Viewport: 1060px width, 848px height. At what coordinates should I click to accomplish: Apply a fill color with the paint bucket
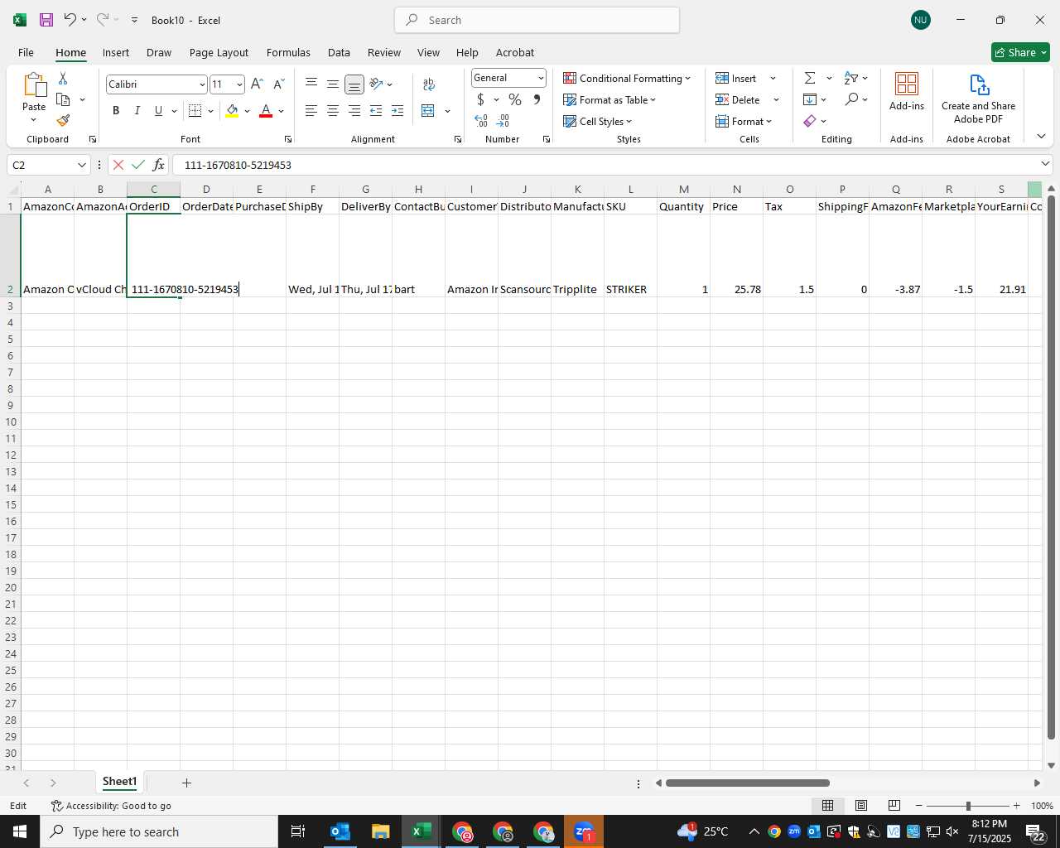click(232, 110)
